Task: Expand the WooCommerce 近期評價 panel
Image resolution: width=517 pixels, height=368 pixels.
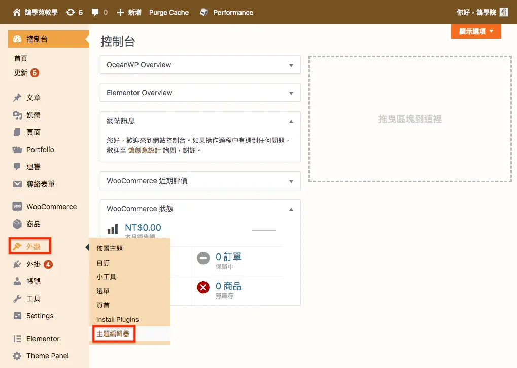Action: coord(291,181)
